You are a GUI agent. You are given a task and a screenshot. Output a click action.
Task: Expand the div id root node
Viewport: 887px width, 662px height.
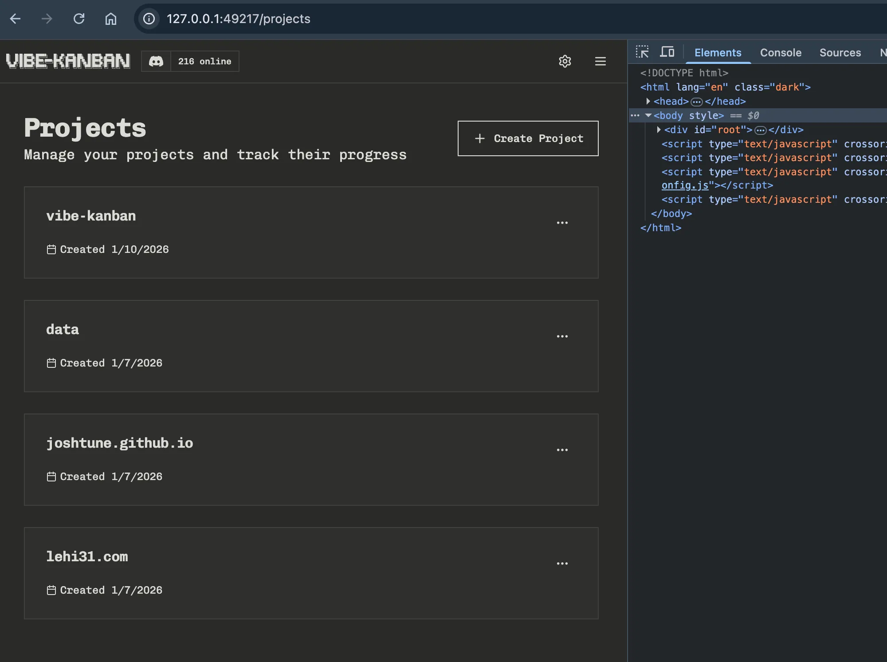(659, 130)
